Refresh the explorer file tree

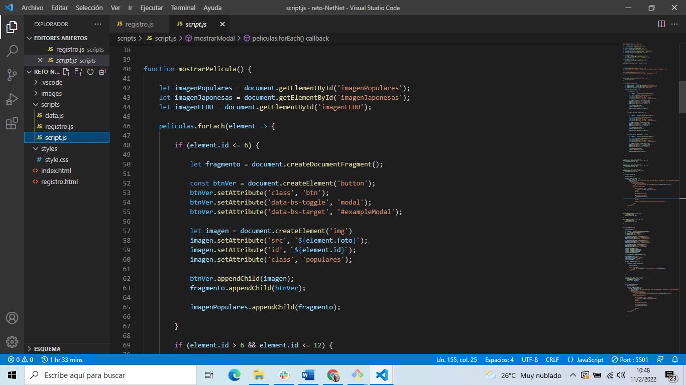90,72
